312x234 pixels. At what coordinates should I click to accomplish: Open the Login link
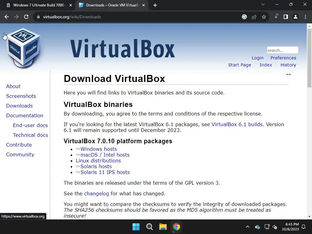click(257, 58)
